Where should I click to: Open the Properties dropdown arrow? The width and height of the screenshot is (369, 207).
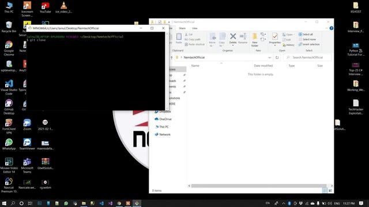point(274,45)
